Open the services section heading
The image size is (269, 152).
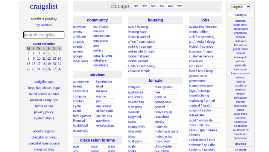coord(97,75)
